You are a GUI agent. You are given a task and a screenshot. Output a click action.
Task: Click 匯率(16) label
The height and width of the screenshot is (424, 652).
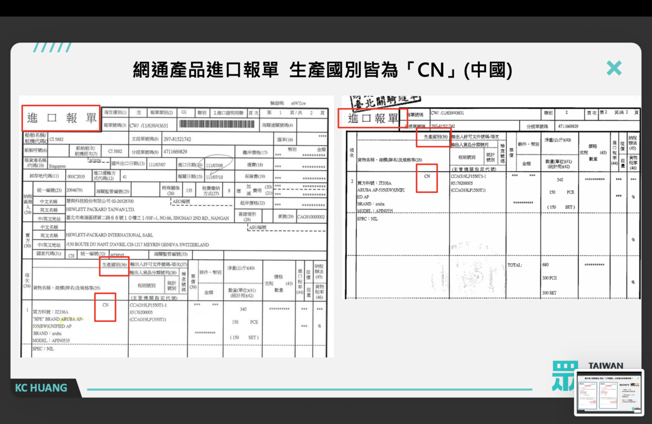point(285,139)
